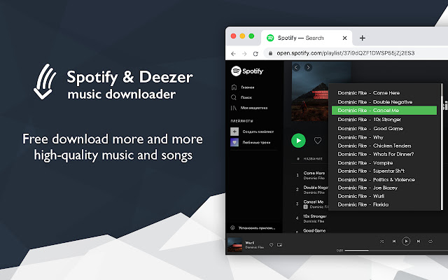Like the currently playing track Wurli
Viewport: 448px width, 280px height.
tap(271, 244)
